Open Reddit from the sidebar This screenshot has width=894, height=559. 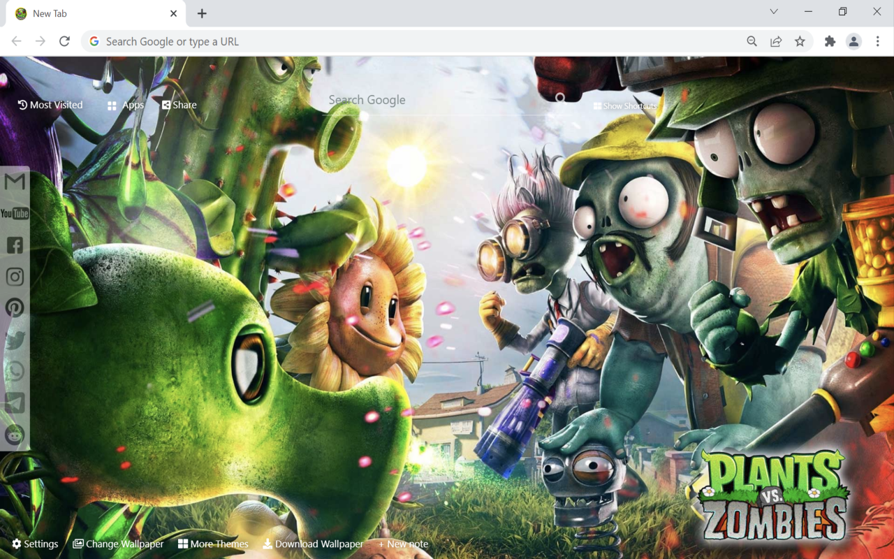(15, 435)
